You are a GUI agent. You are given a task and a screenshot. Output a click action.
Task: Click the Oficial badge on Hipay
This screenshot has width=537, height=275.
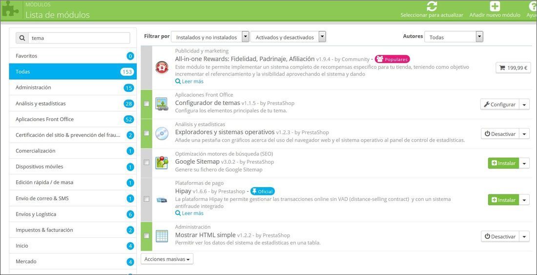[262, 191]
